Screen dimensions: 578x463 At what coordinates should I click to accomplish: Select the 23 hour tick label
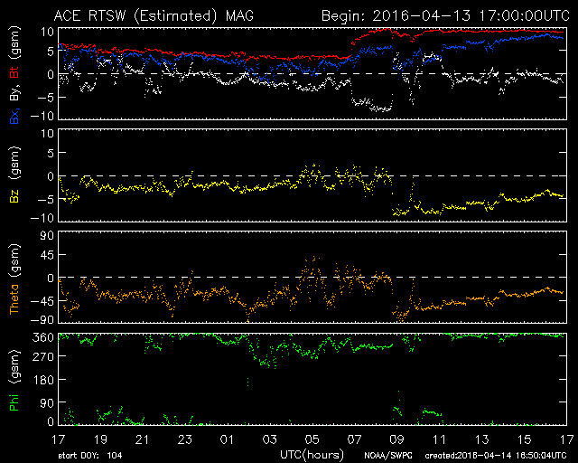(184, 439)
